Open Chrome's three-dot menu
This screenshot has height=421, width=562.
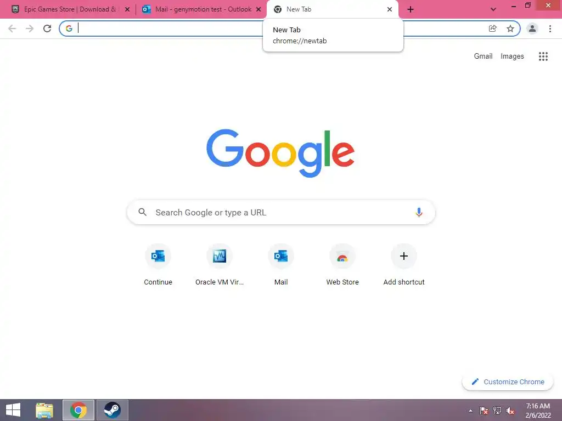click(x=550, y=29)
